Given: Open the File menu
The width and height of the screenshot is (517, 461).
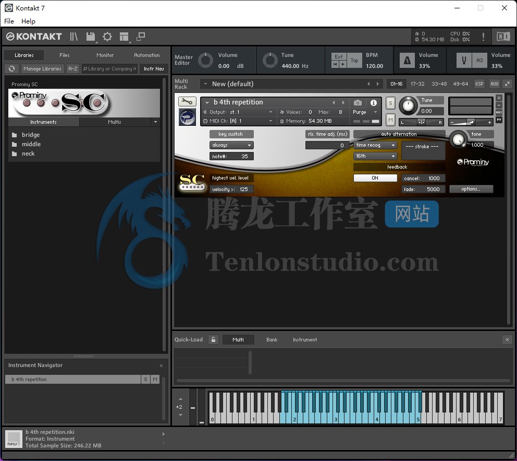Looking at the screenshot, I should tap(9, 21).
